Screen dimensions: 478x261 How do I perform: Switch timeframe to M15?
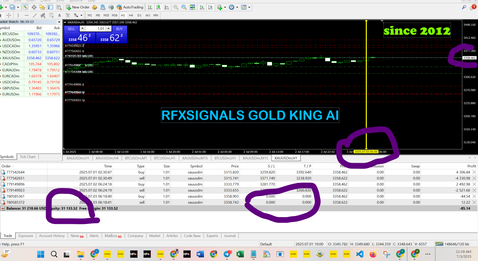106,15
